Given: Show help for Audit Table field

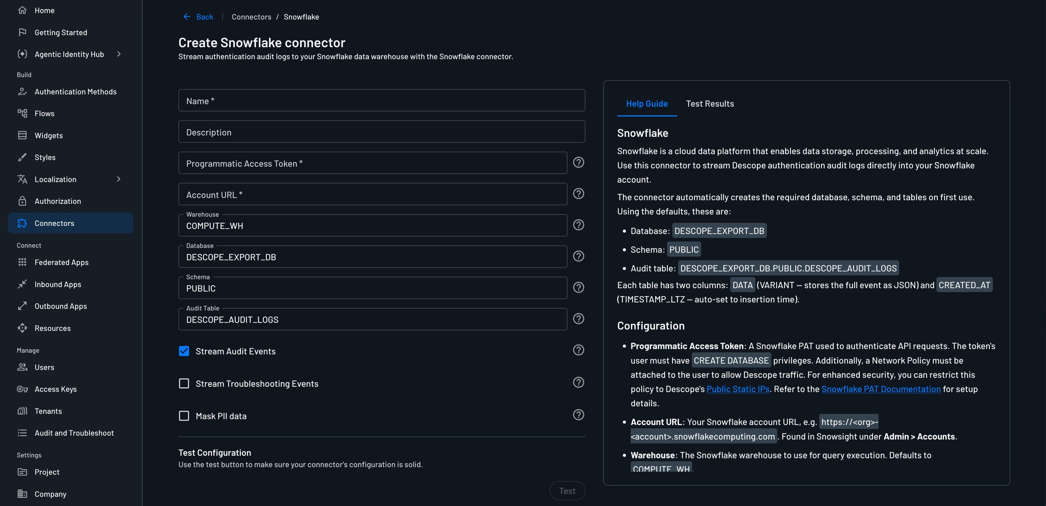Looking at the screenshot, I should tap(578, 319).
